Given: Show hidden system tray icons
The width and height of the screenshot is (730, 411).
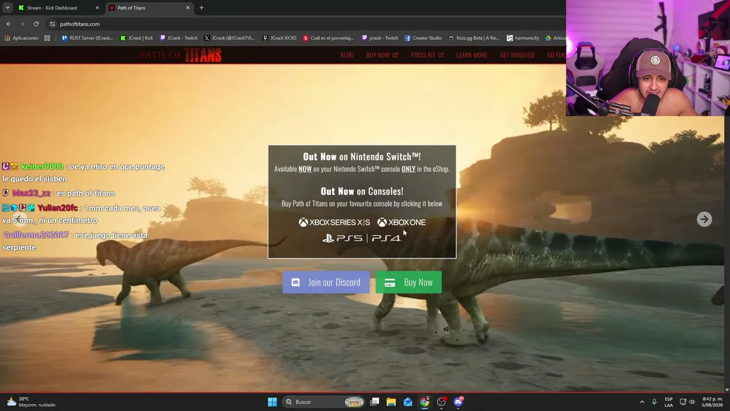Looking at the screenshot, I should click(642, 402).
